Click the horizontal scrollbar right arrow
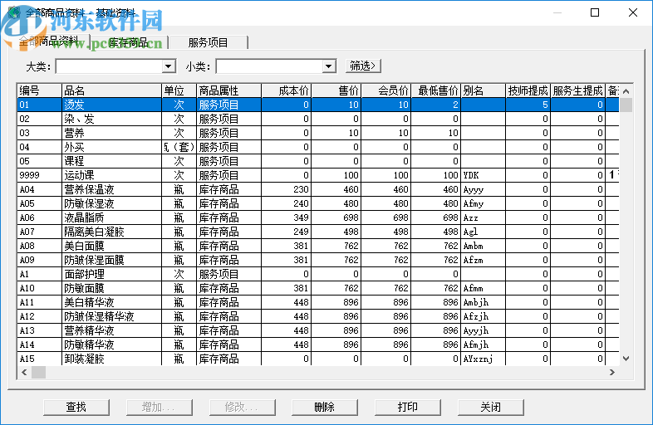Image resolution: width=653 pixels, height=425 pixels. coord(612,372)
